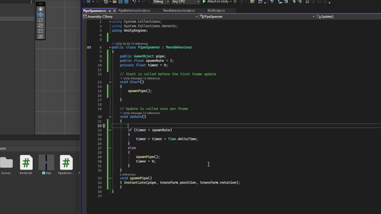The height and width of the screenshot is (214, 381).
Task: Select the Scenes folder in Unity assets
Action: coord(6,165)
